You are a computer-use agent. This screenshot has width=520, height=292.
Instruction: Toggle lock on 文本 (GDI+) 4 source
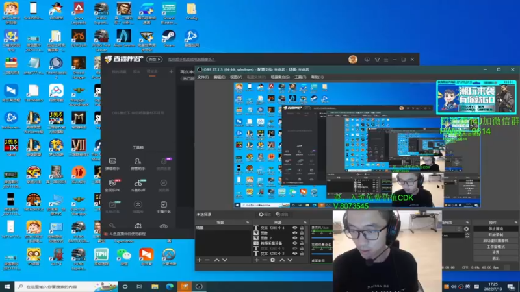click(302, 228)
